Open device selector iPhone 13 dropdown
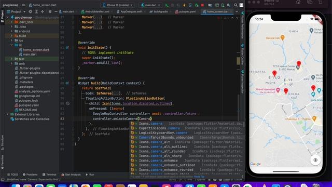Viewport: 332px width, 187px height. coord(118,5)
